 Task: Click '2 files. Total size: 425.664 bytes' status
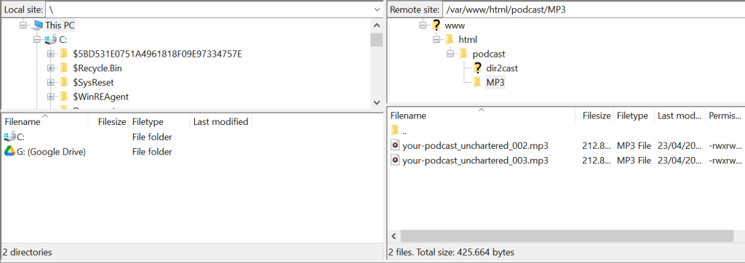(451, 252)
